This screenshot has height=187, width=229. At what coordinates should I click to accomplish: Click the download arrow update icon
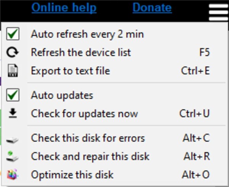coord(13,113)
